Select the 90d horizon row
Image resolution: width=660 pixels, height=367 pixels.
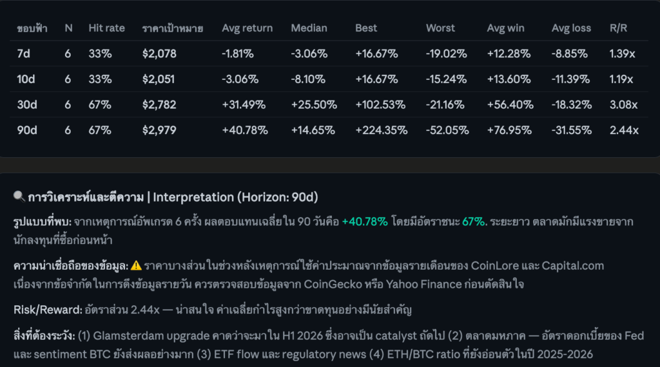point(329,130)
